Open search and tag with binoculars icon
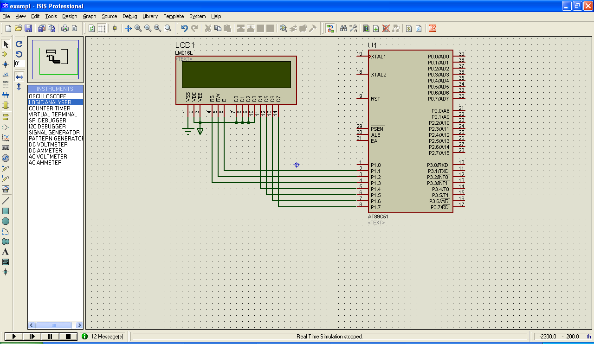Viewport: 594px width, 344px height. 343,28
